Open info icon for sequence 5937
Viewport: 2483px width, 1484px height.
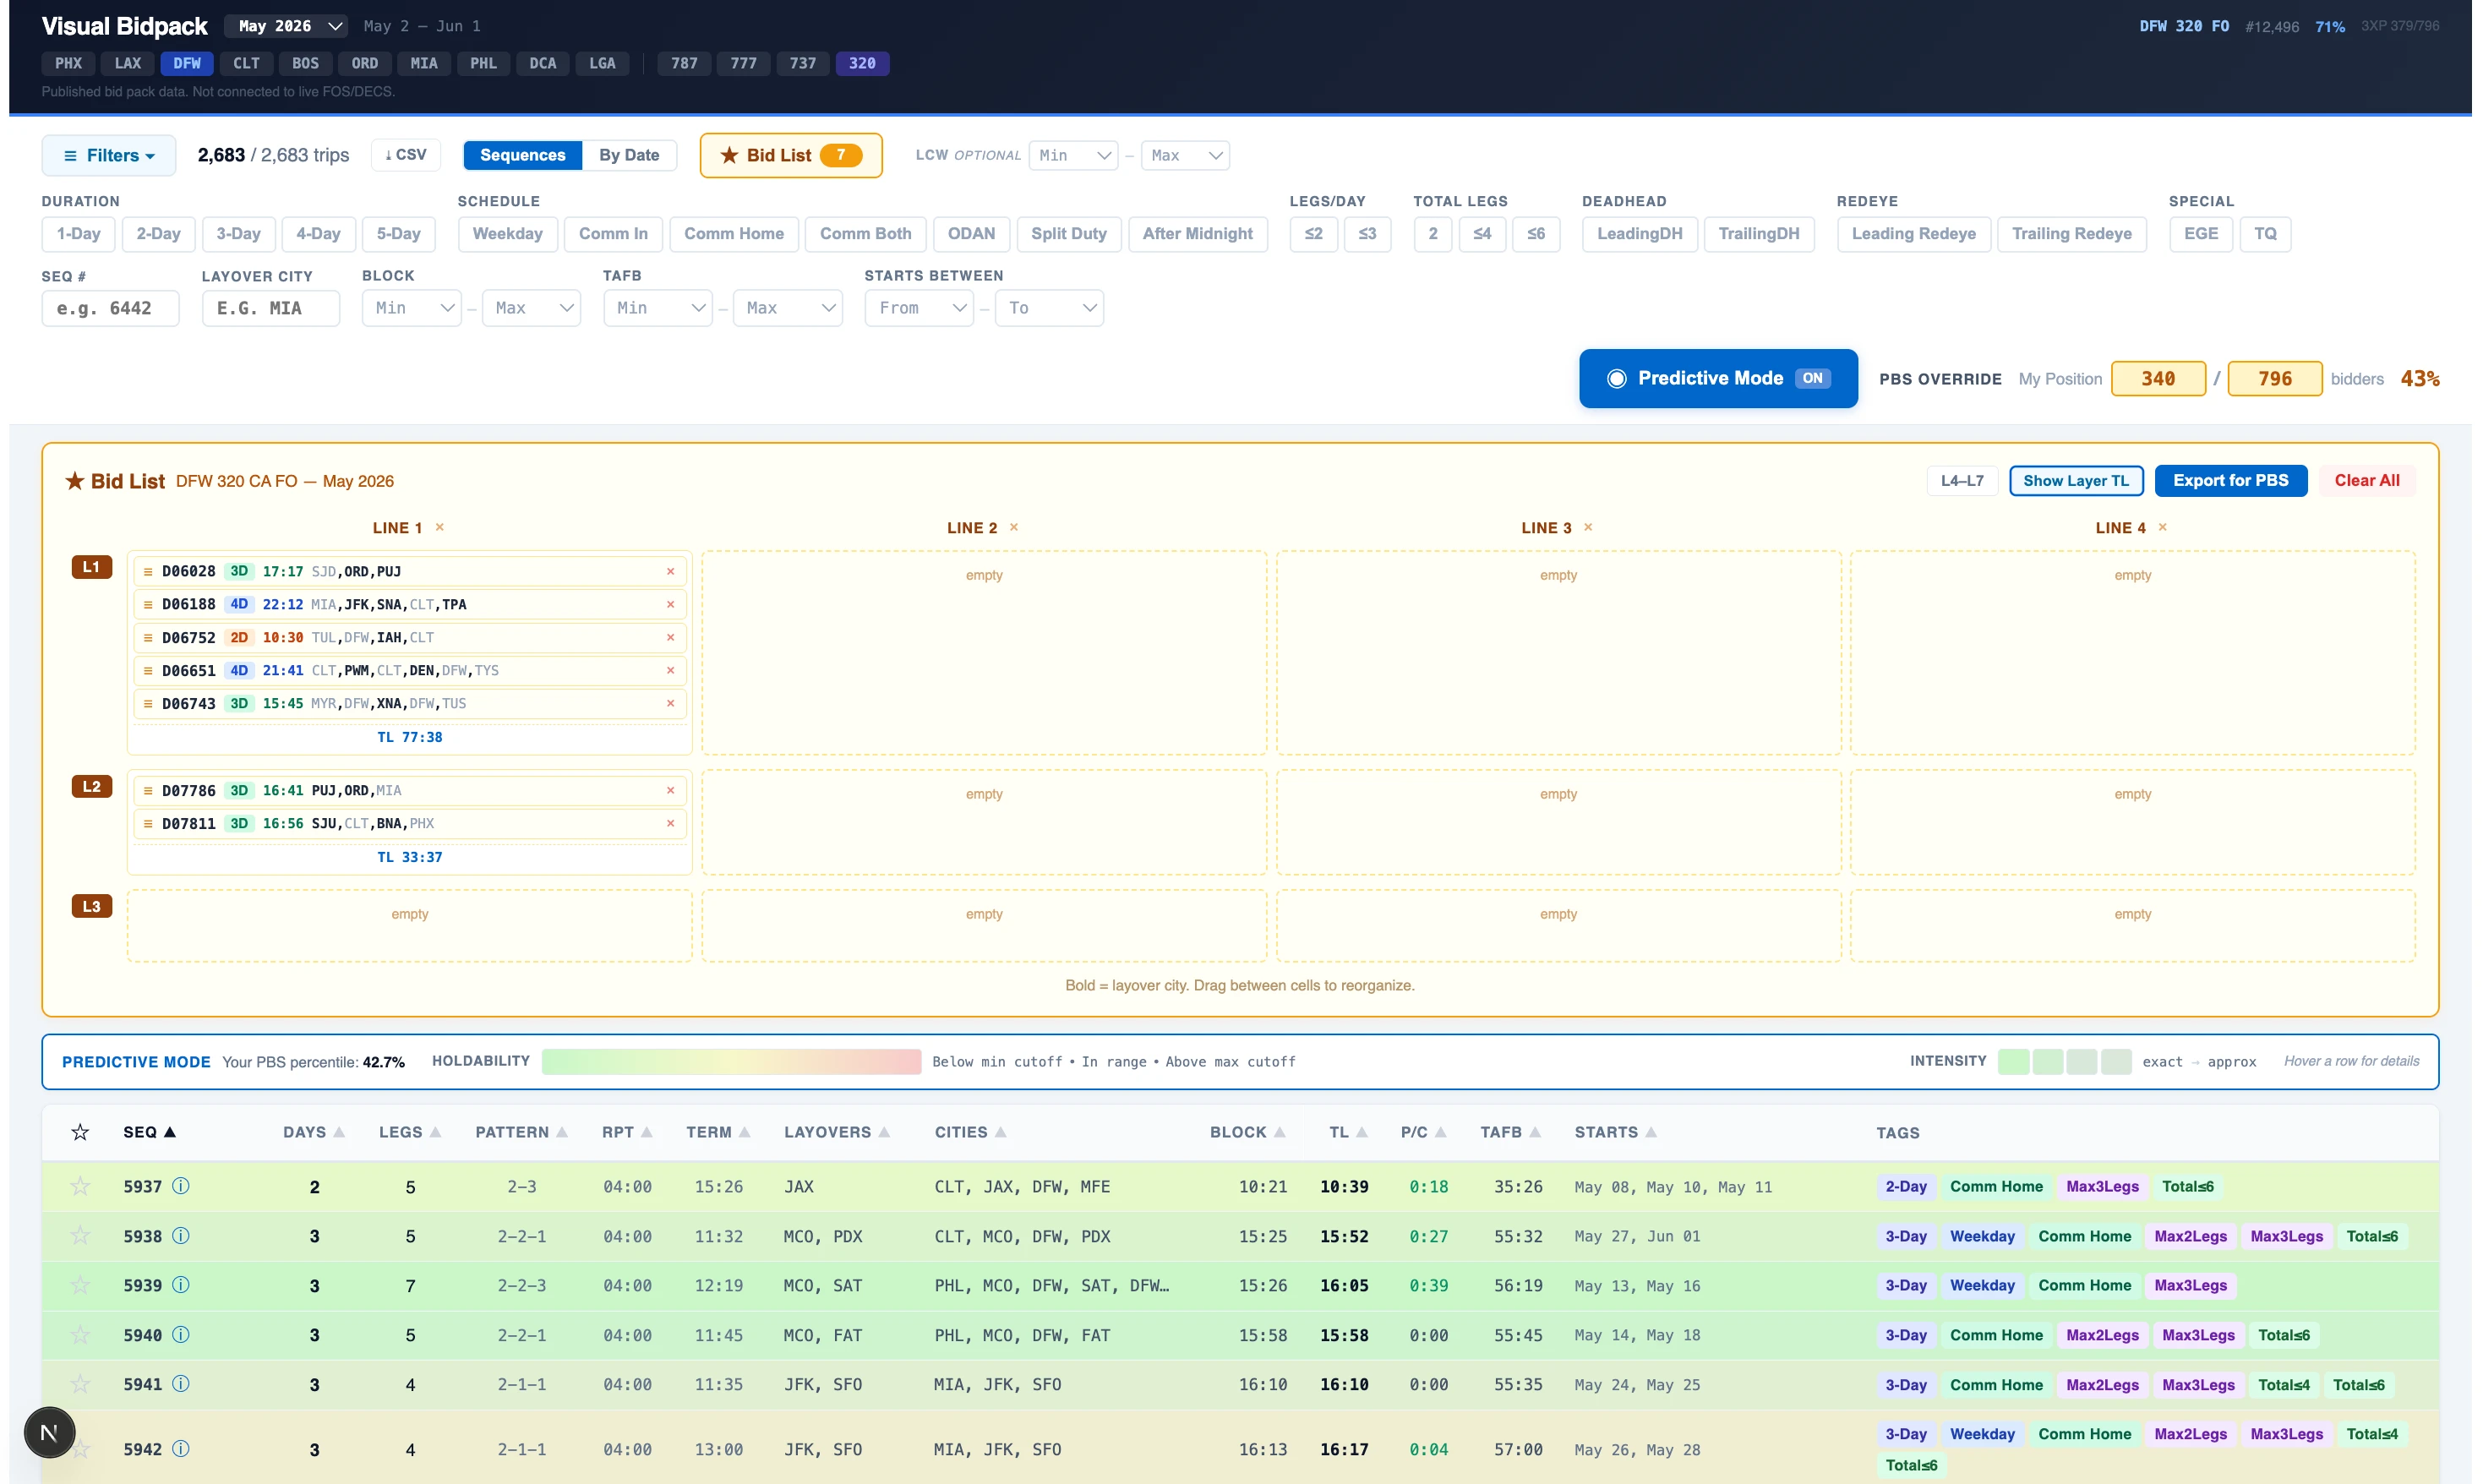click(x=181, y=1186)
